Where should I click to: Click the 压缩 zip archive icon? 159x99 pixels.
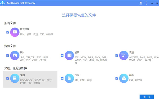pos(69,78)
